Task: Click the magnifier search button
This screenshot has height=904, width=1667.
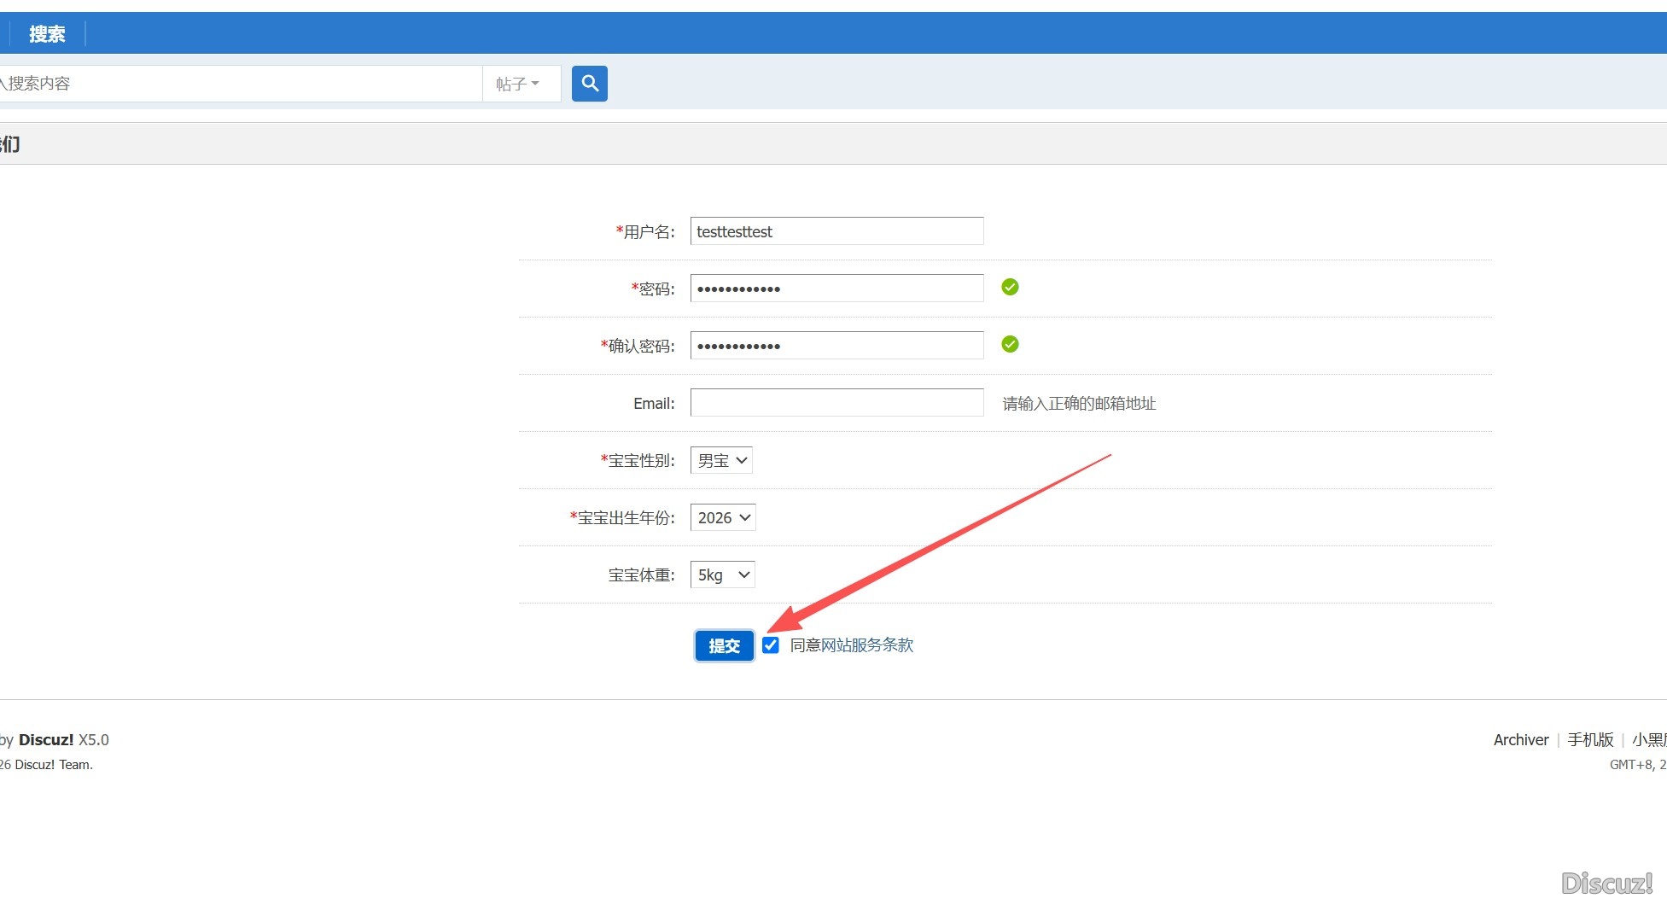Action: pos(589,84)
